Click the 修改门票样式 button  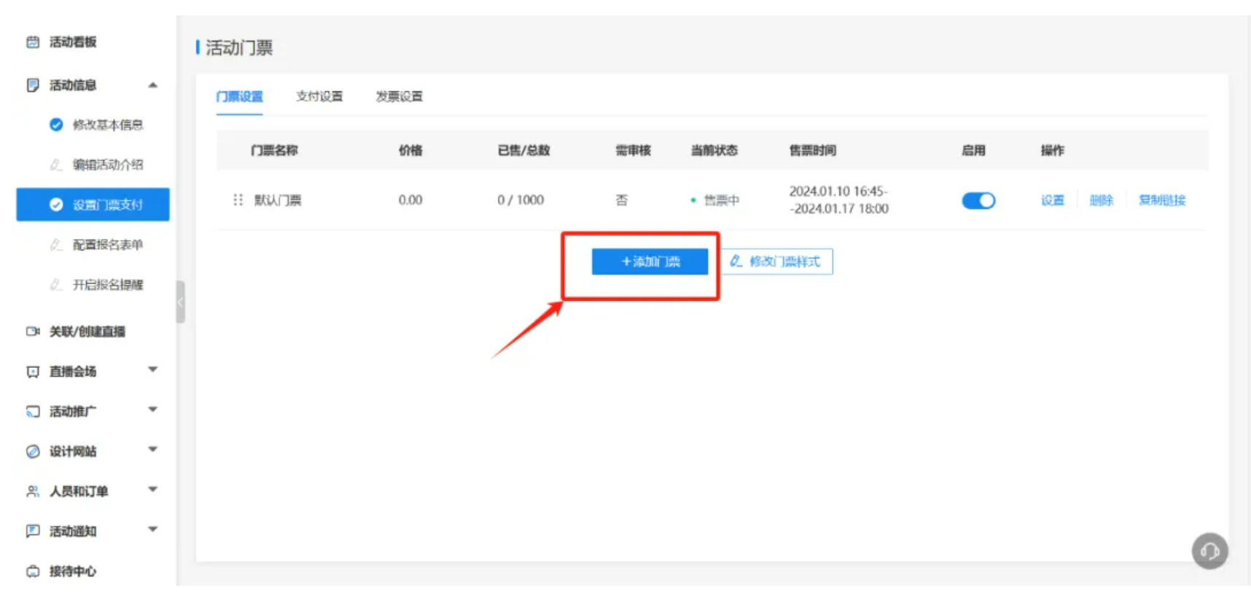point(777,262)
